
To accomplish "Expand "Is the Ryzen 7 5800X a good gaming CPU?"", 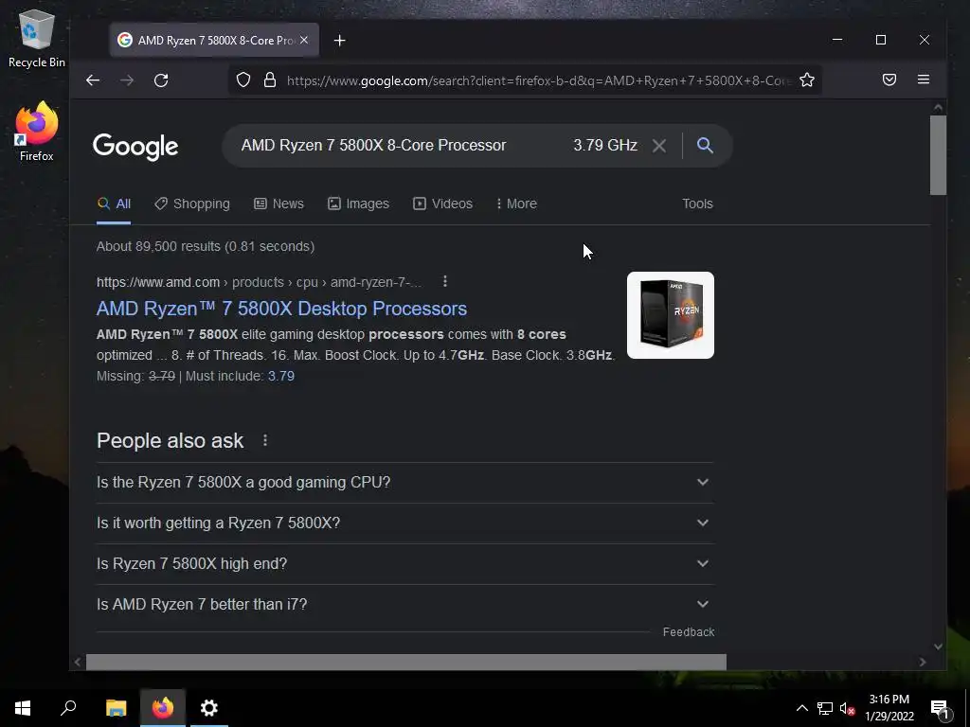I will pyautogui.click(x=405, y=482).
